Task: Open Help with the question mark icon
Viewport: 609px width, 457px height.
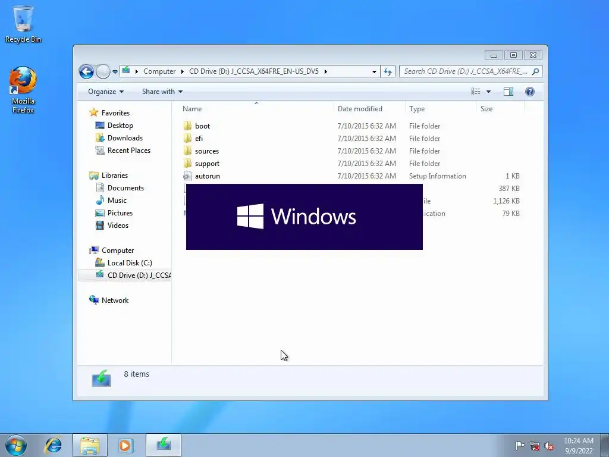Action: pos(529,92)
